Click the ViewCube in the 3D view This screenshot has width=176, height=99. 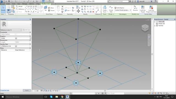[x=145, y=28]
